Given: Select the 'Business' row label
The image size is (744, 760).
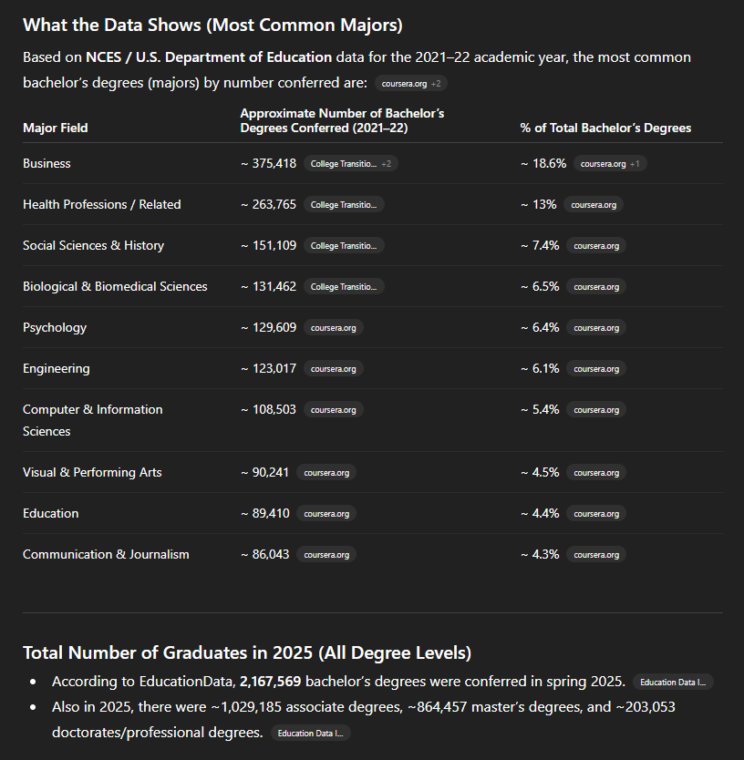Looking at the screenshot, I should tap(46, 163).
